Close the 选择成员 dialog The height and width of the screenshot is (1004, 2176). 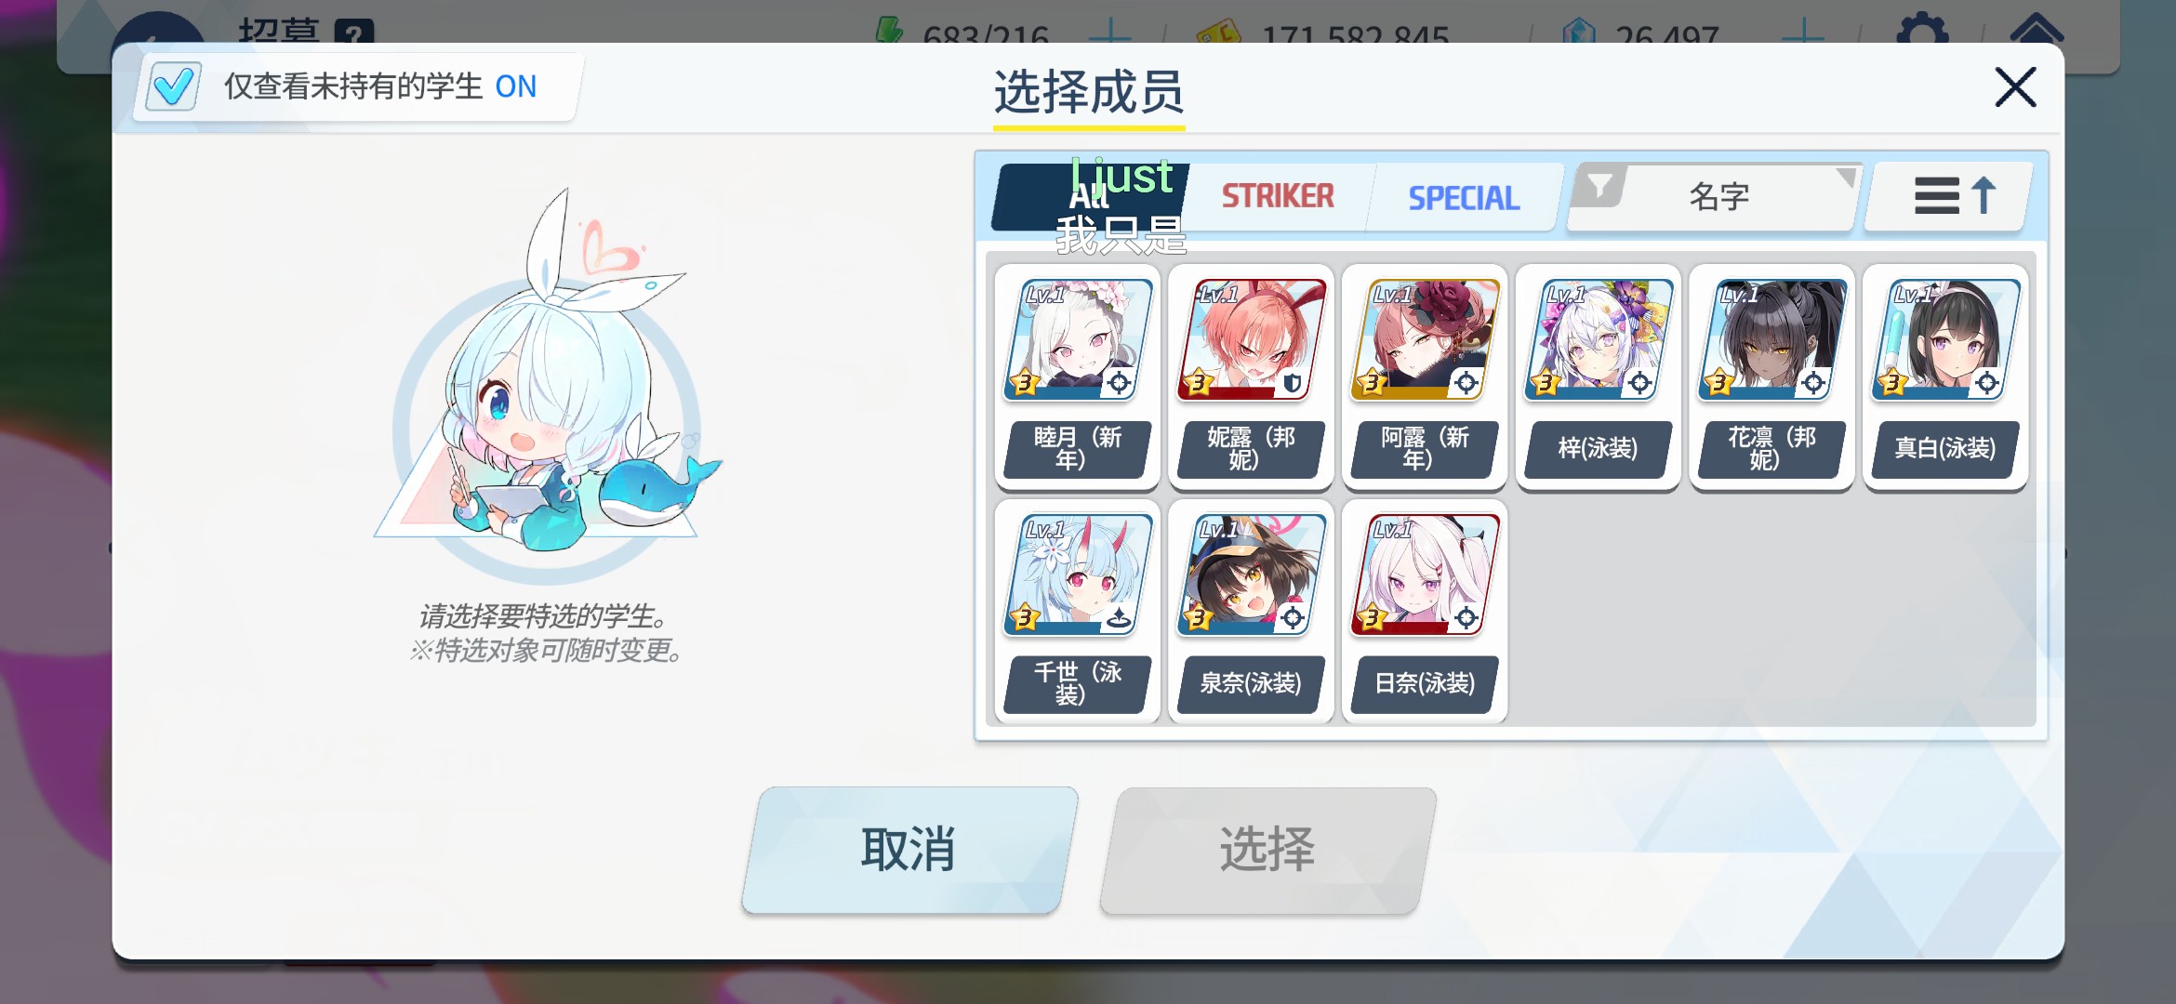(2015, 87)
